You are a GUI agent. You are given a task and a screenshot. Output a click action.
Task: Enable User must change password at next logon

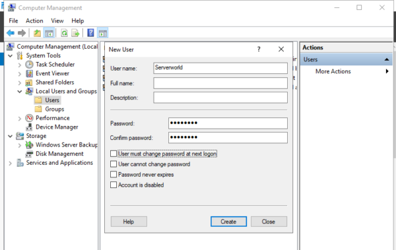[114, 154]
